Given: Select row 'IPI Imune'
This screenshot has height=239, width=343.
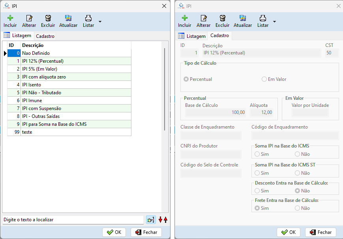Looking at the screenshot, I should click(69, 100).
